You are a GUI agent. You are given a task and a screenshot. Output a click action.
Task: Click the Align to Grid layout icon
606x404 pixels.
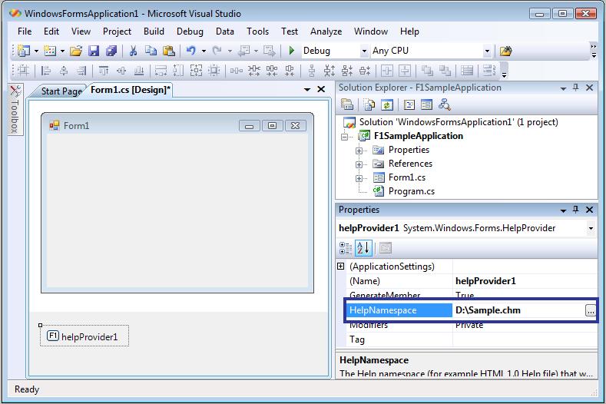point(23,71)
